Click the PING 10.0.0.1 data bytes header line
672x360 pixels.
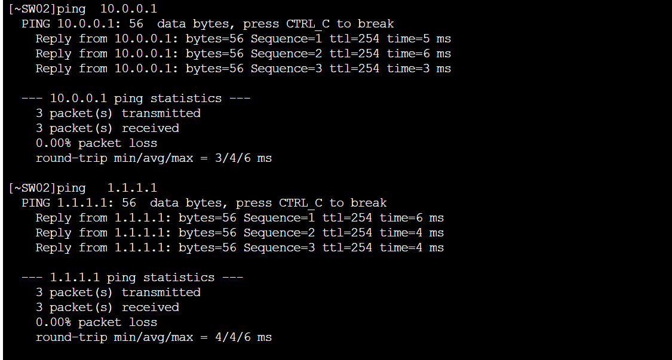tap(208, 24)
